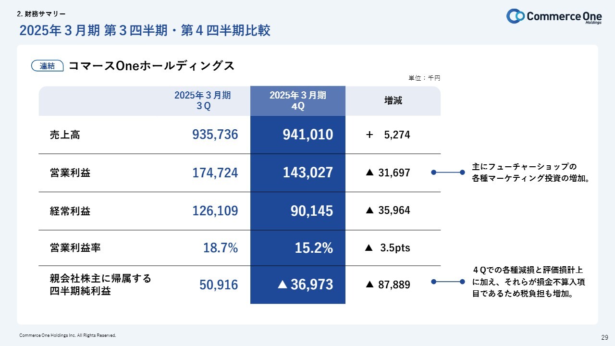Select the 2025年3月期 3Q column header
This screenshot has width=615, height=346.
tap(202, 101)
